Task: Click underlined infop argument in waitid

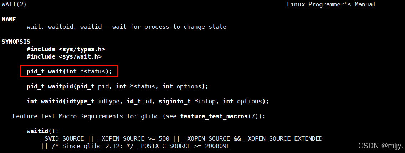Action: pyautogui.click(x=207, y=101)
